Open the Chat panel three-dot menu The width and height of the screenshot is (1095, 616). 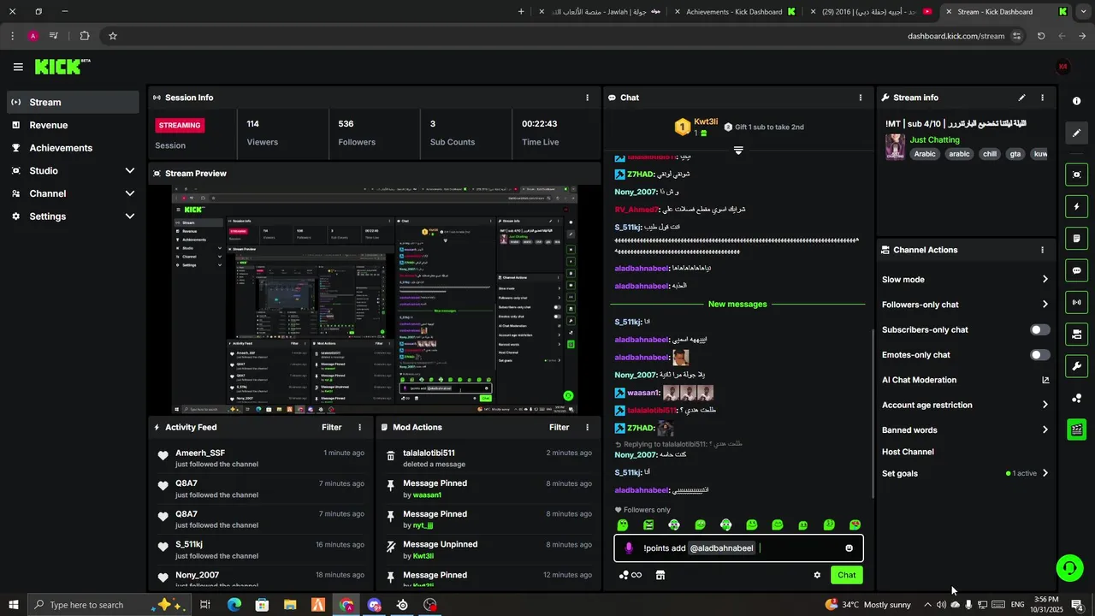860,98
